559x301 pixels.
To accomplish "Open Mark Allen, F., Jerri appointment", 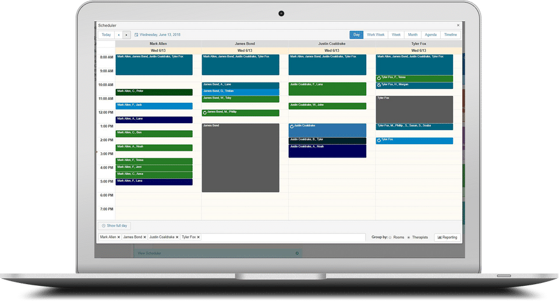I will click(154, 169).
